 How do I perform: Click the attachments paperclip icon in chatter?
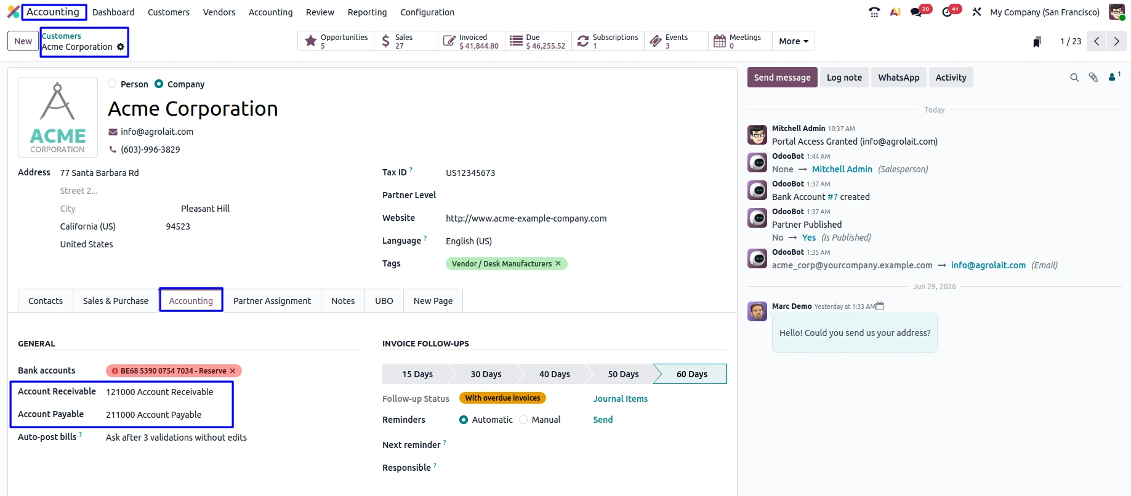point(1093,78)
